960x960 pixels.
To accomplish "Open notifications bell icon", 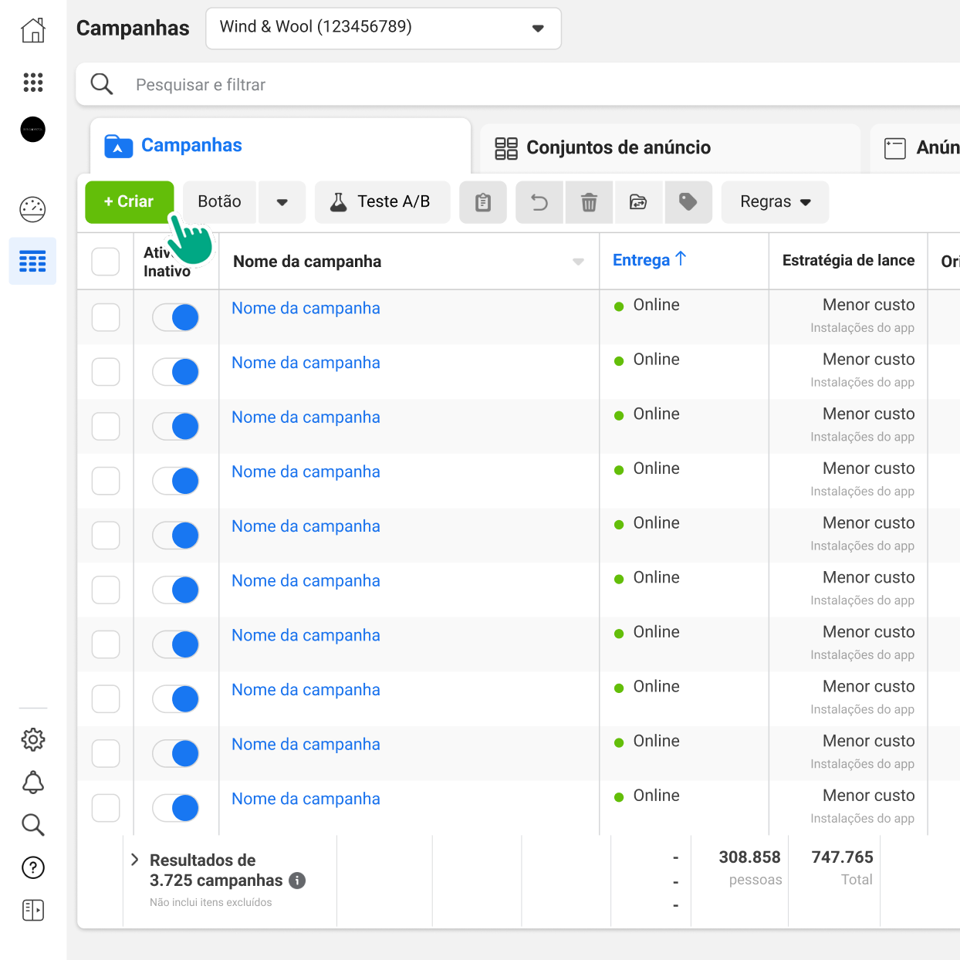I will [x=33, y=783].
